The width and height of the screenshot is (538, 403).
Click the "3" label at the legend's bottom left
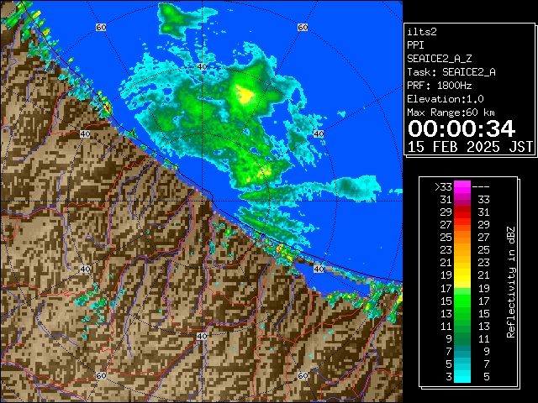(x=449, y=377)
